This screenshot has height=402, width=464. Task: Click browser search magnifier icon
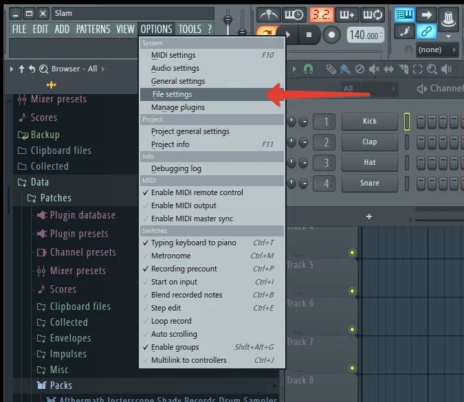pos(43,69)
